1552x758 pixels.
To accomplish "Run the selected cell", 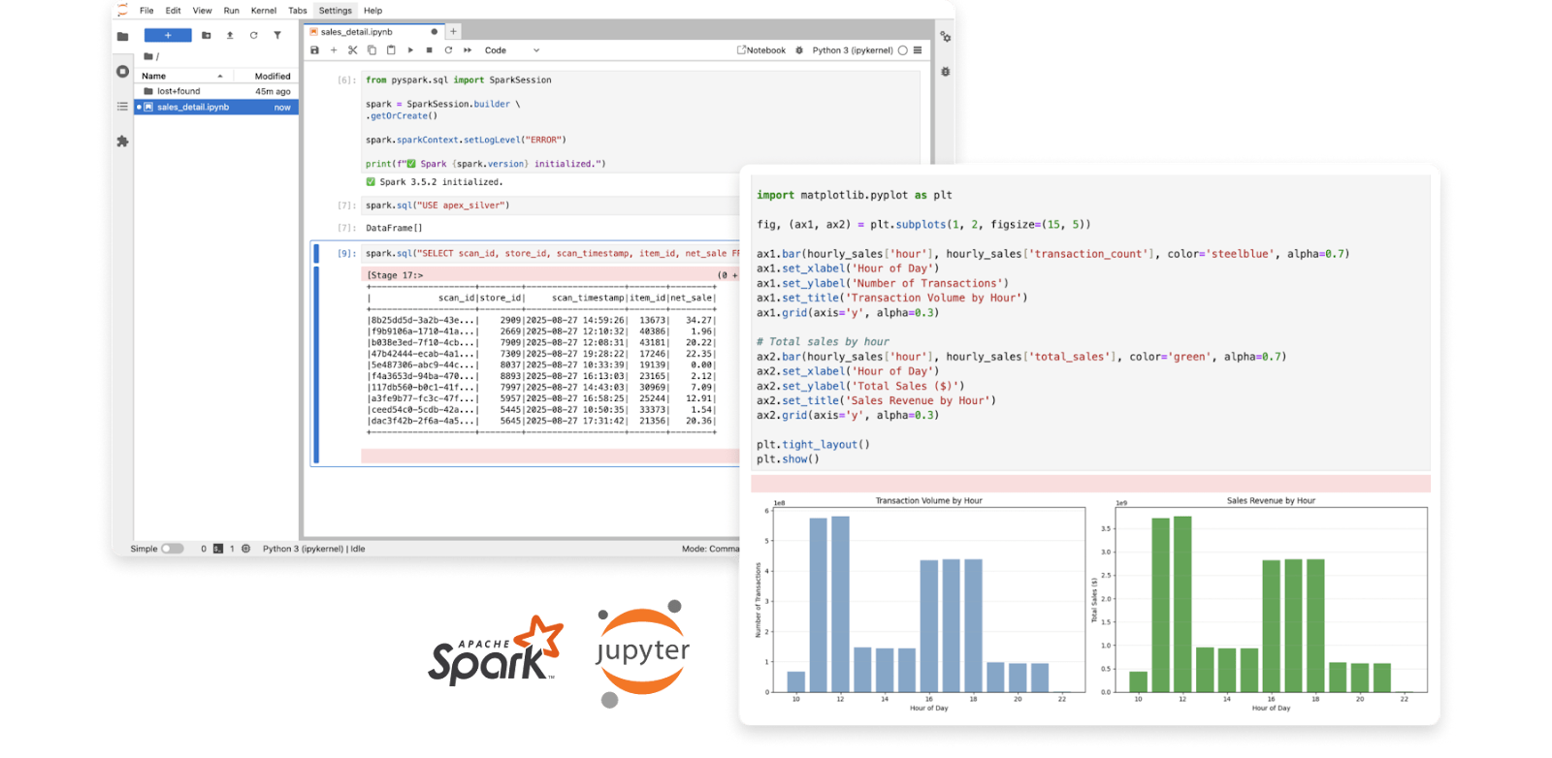I will click(410, 50).
